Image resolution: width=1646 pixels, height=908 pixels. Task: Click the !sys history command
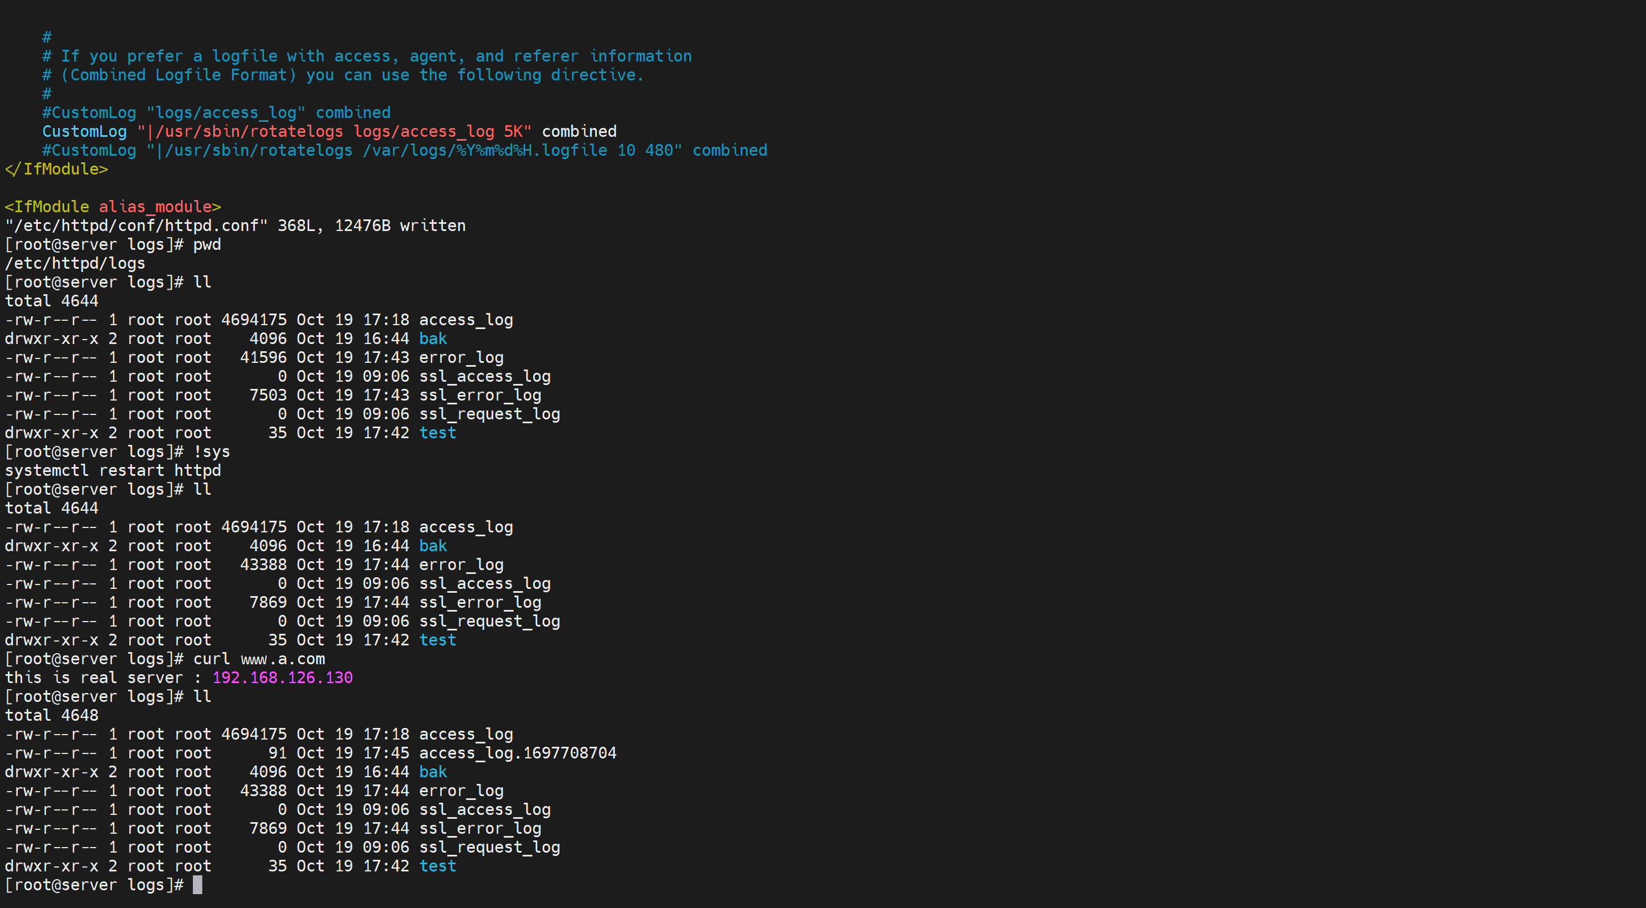211,452
